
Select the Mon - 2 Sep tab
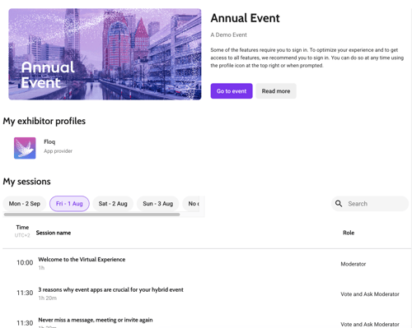(x=25, y=204)
